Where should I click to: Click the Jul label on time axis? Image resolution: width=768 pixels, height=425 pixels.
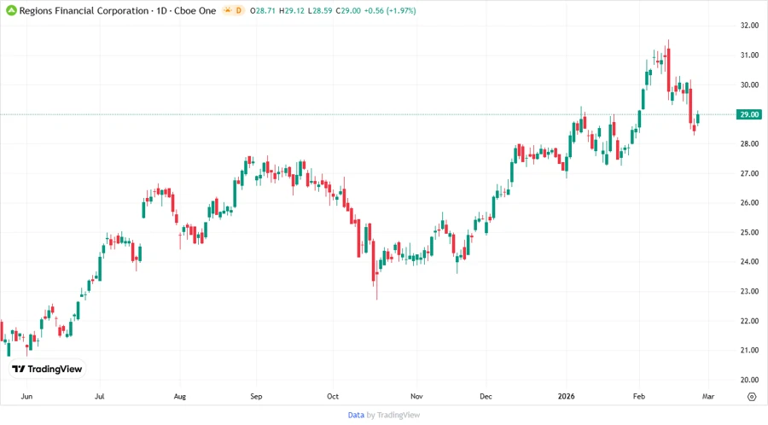pos(100,397)
